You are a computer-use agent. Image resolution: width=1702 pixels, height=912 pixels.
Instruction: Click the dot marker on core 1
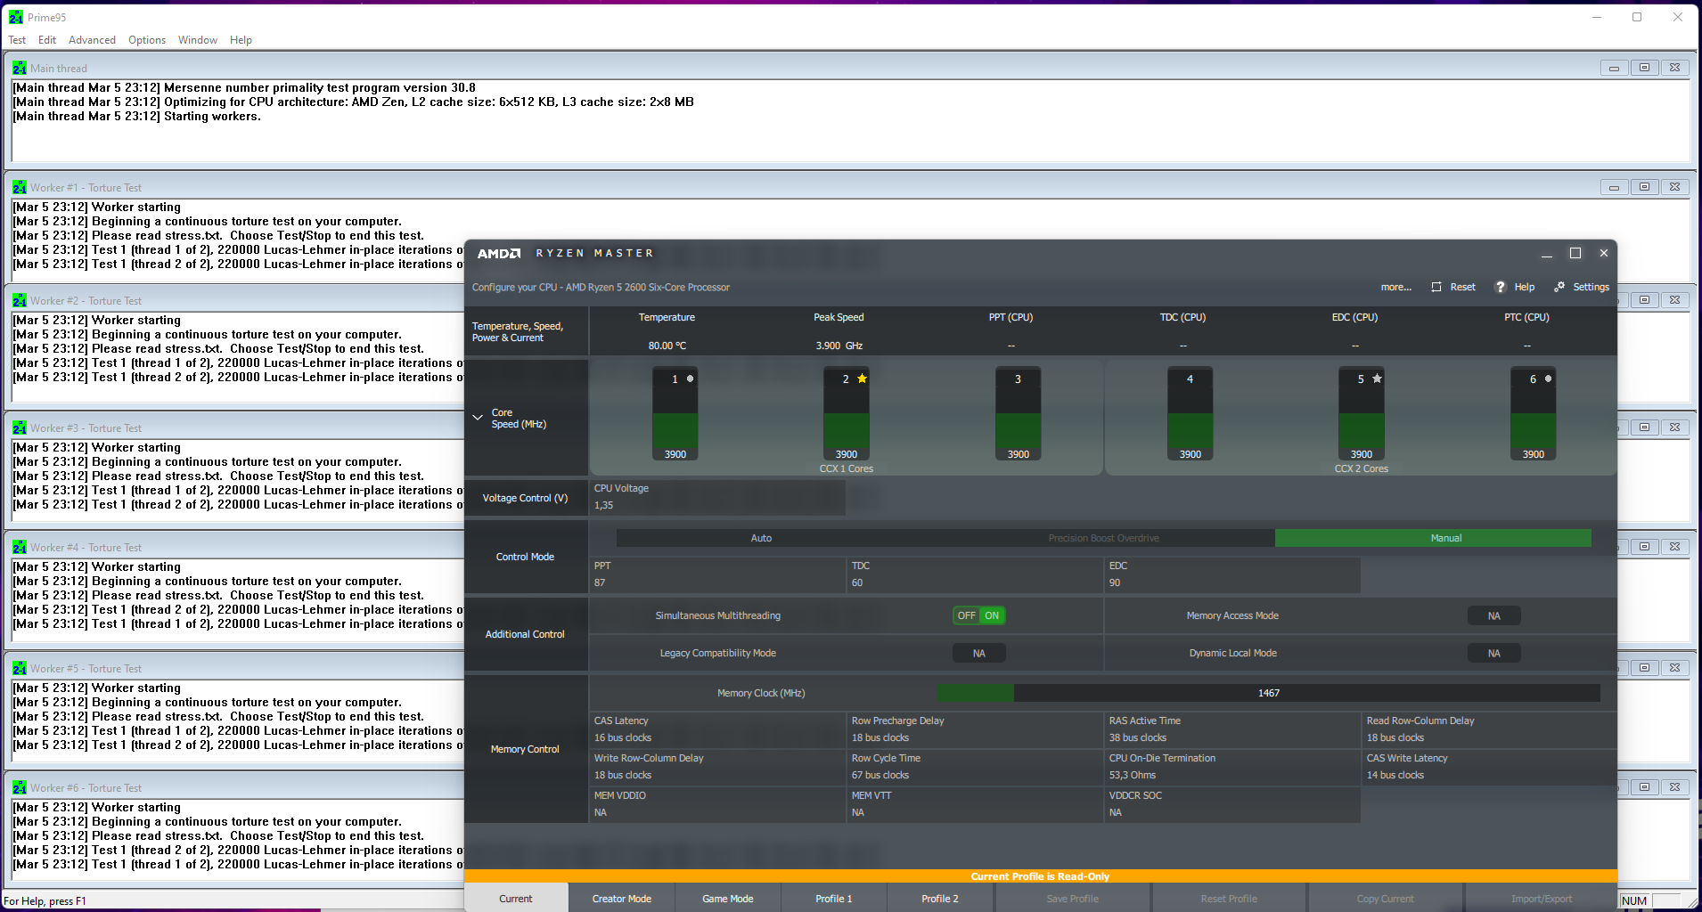(x=690, y=379)
